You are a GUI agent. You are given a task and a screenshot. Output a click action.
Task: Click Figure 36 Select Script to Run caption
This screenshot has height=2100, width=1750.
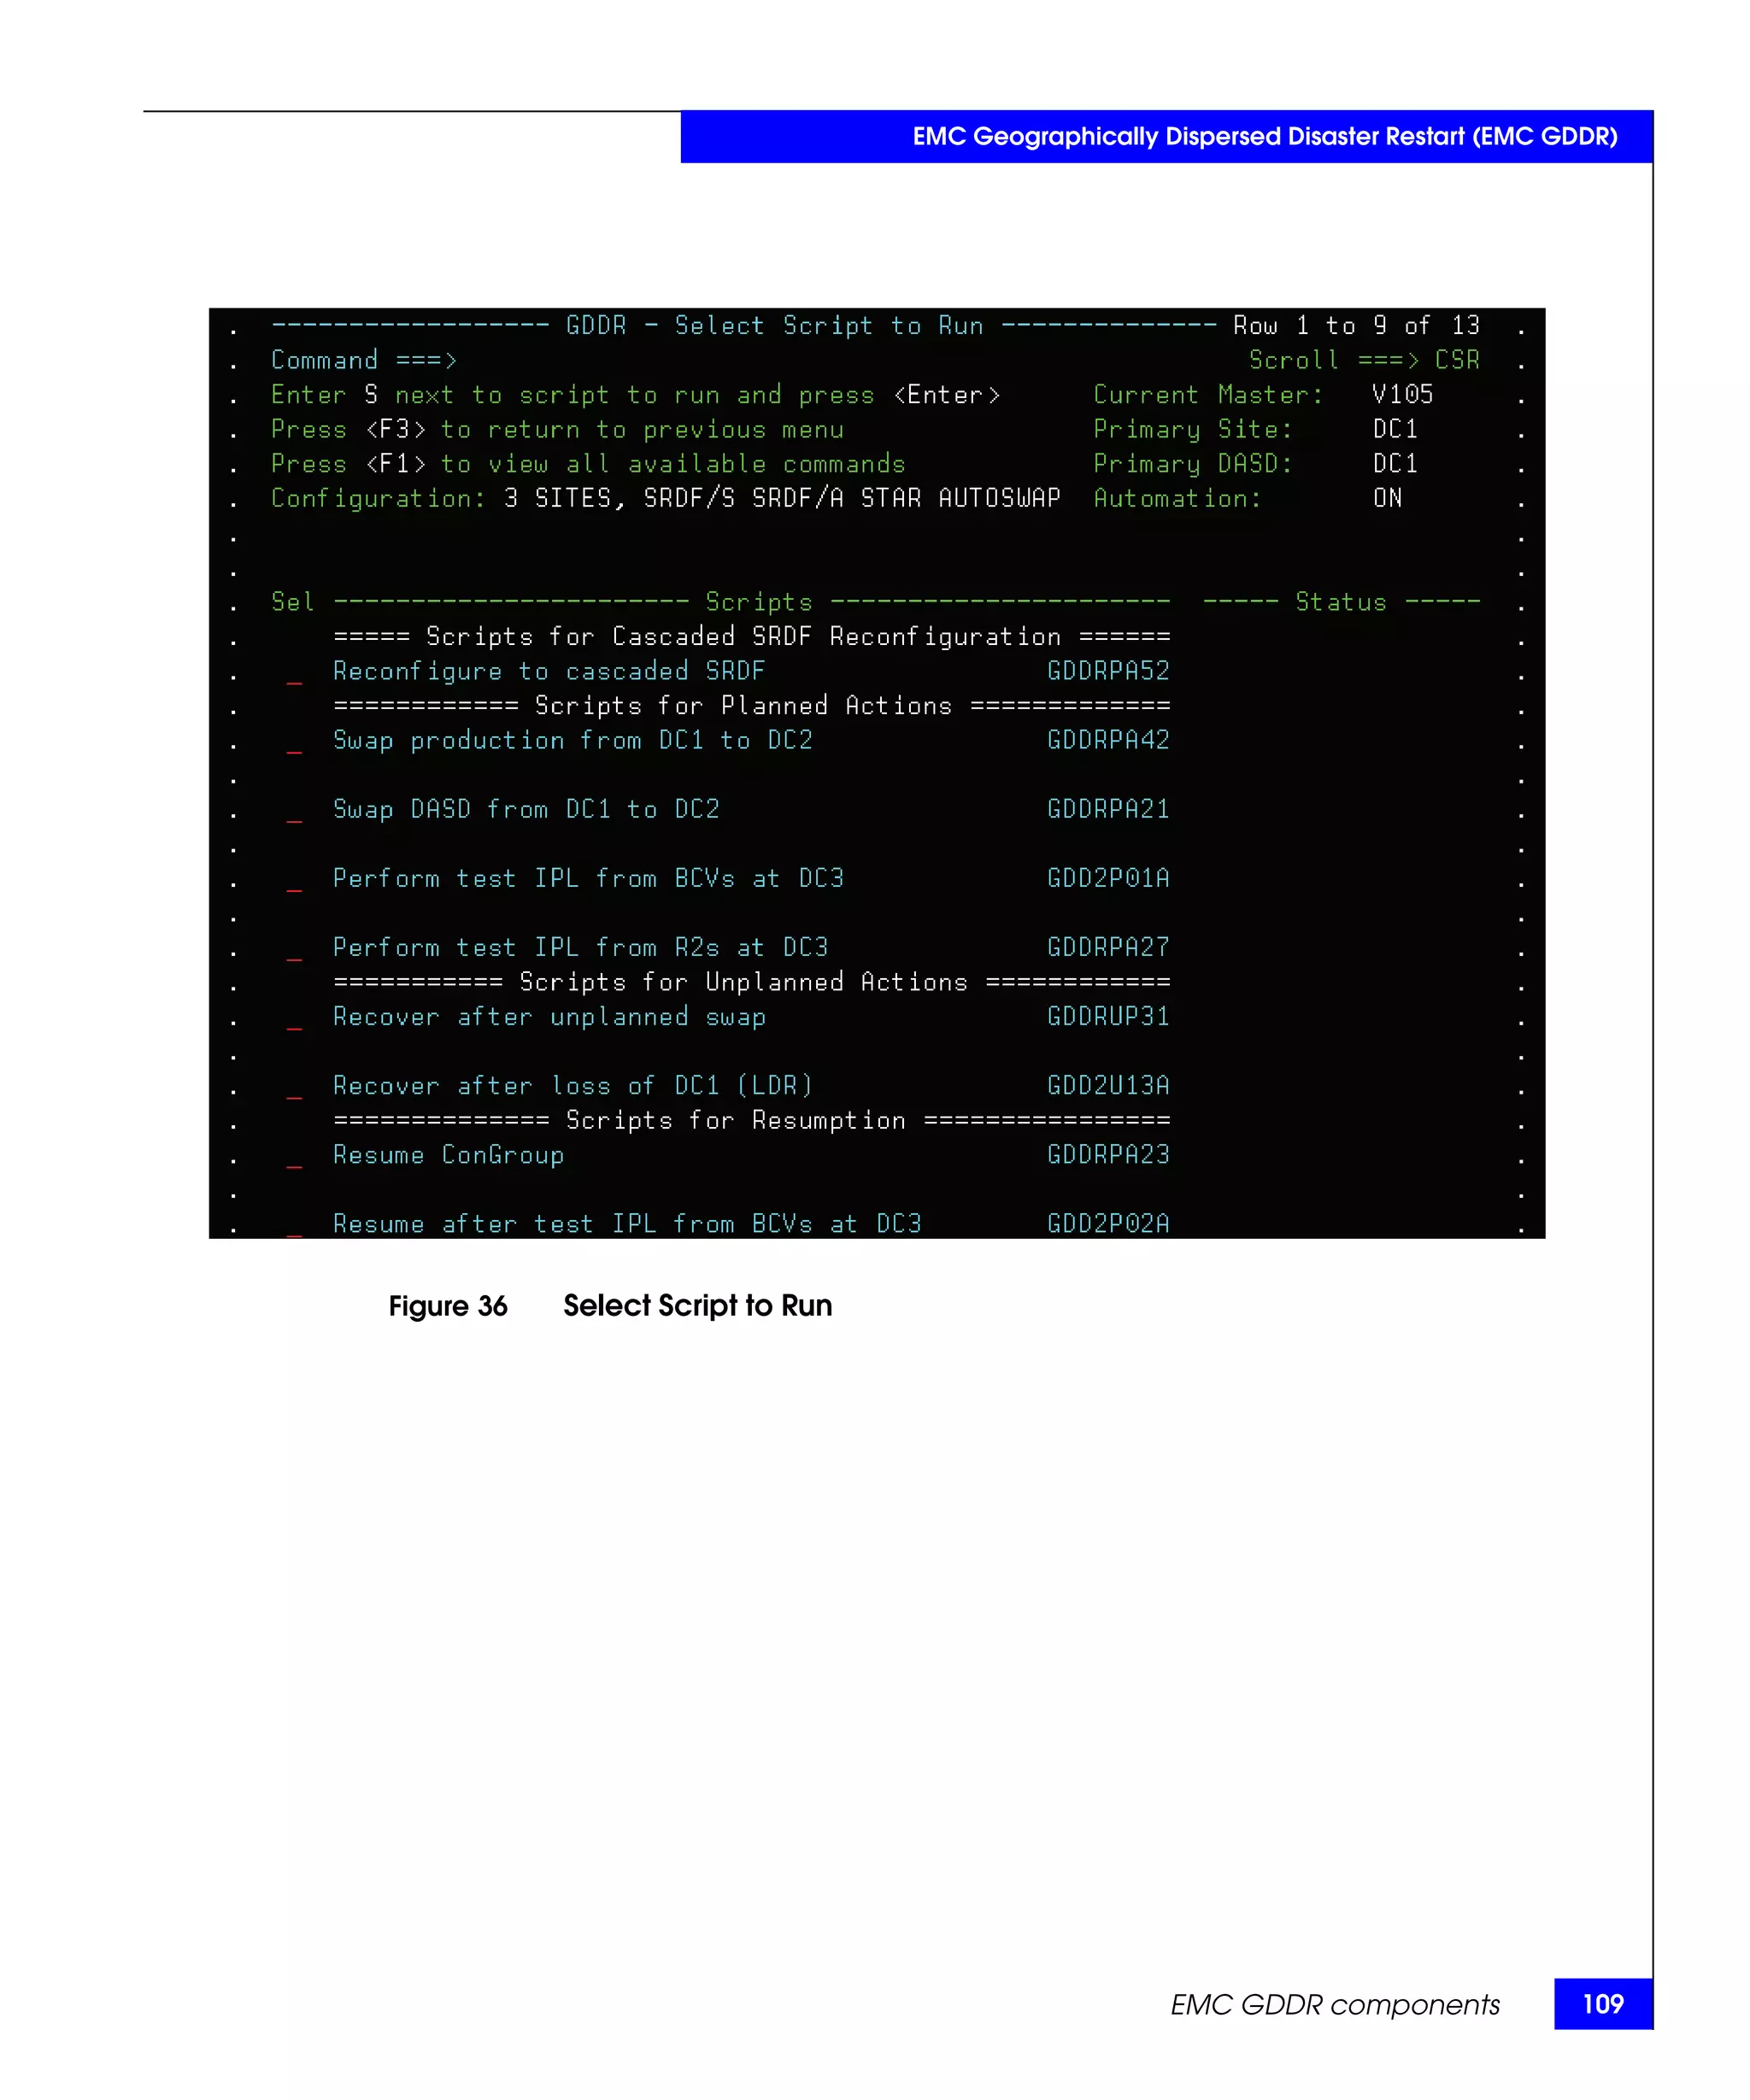coord(610,1306)
